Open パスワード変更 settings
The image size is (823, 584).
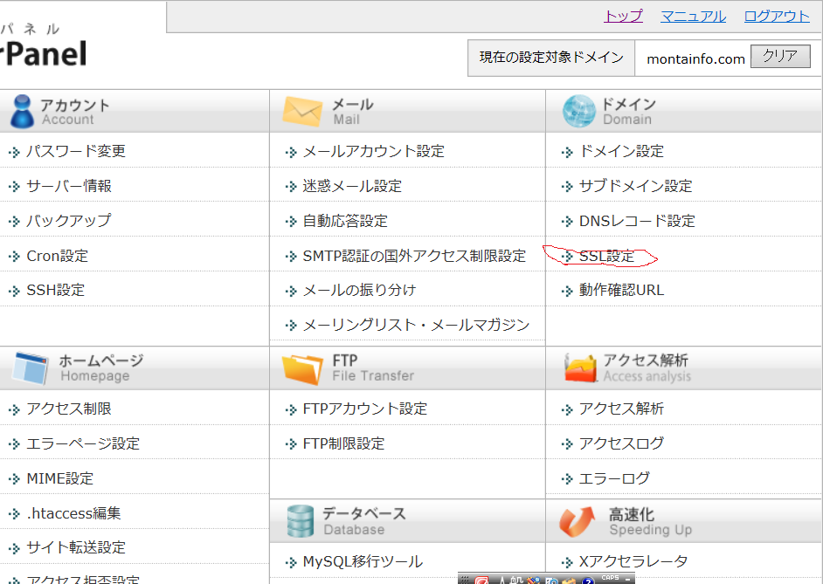pyautogui.click(x=75, y=151)
